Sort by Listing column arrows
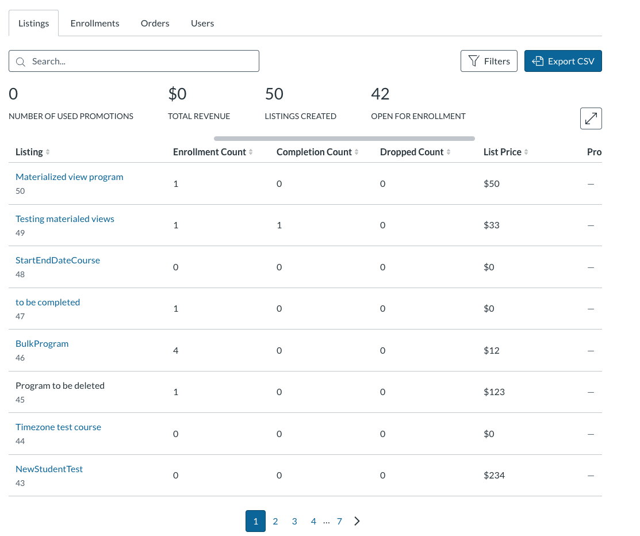This screenshot has width=640, height=536. (x=48, y=152)
